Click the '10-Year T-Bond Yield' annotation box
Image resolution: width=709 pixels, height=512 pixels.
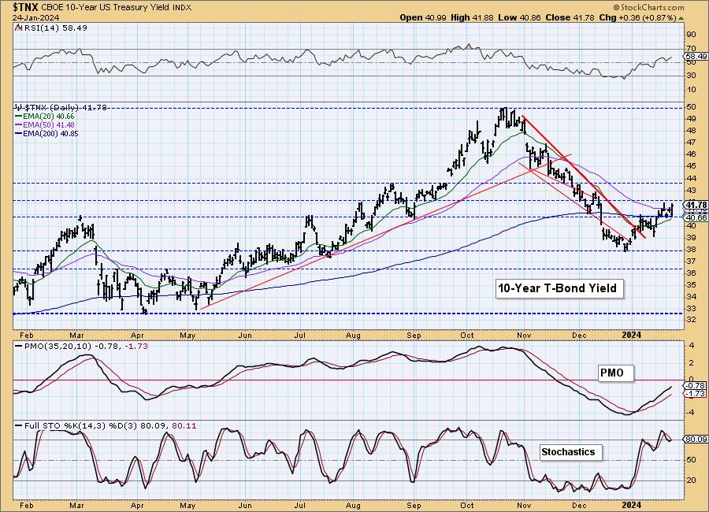coord(559,288)
